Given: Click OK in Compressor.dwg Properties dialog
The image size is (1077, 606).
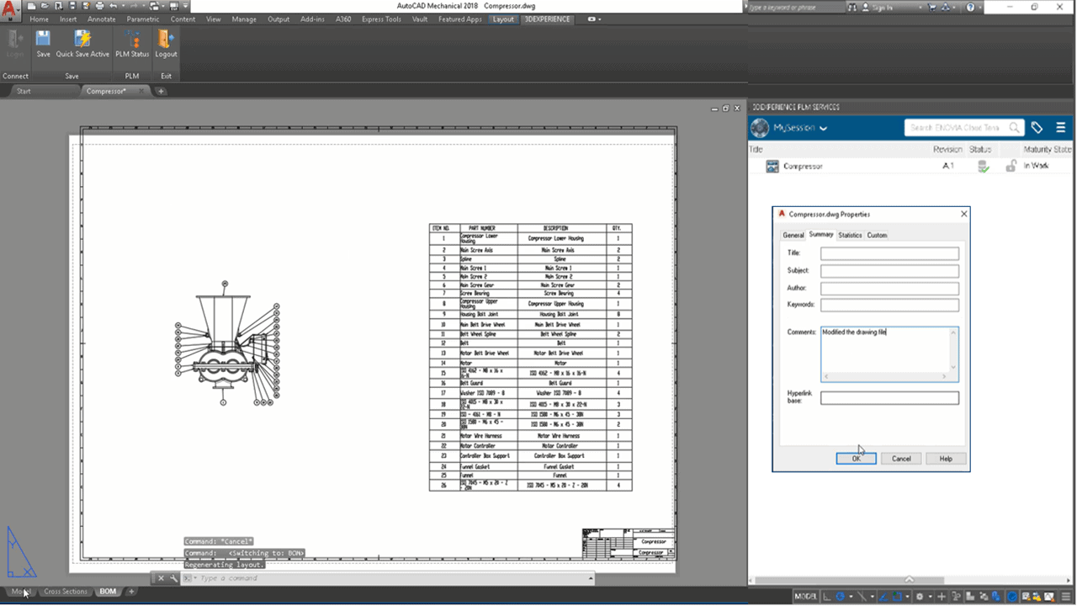Looking at the screenshot, I should (856, 459).
